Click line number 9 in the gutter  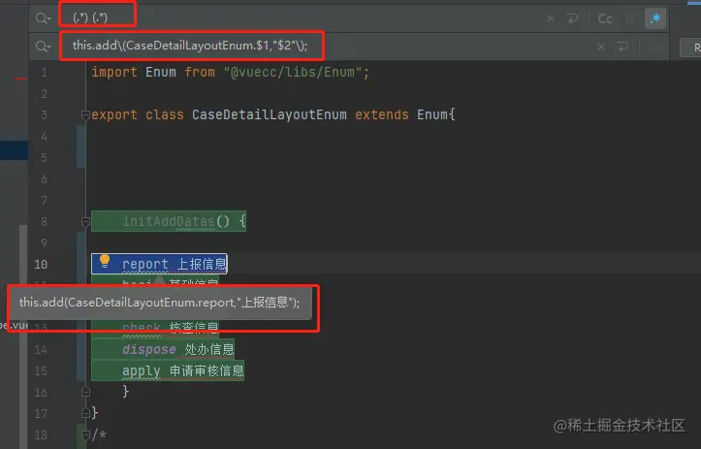click(44, 242)
